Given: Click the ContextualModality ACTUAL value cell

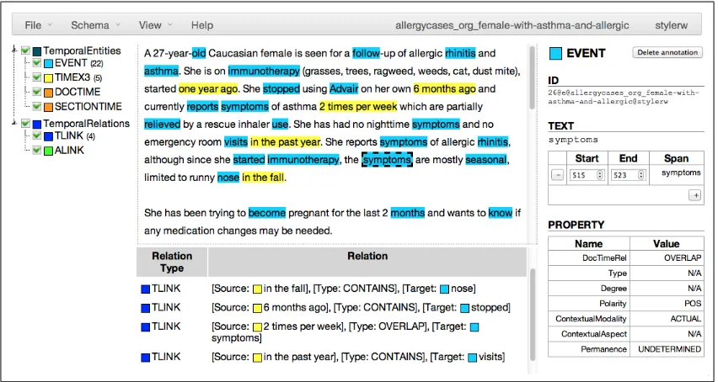Looking at the screenshot, I should coord(667,319).
